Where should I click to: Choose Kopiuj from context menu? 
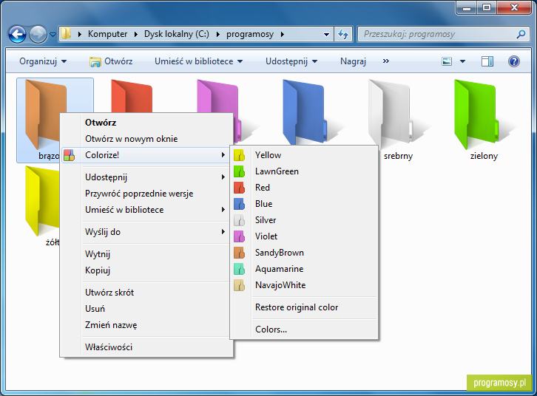pos(147,270)
